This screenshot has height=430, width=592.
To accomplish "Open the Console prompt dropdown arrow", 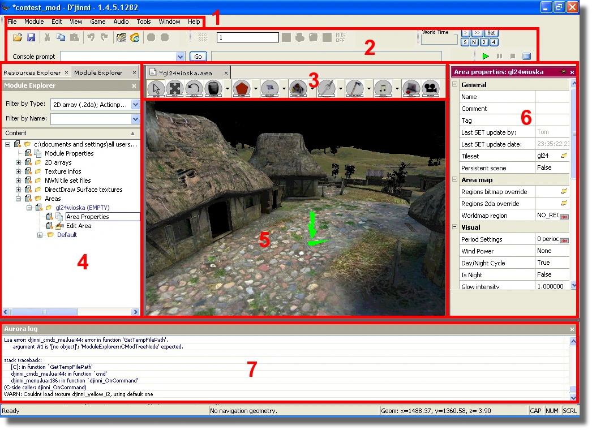I will (x=180, y=57).
